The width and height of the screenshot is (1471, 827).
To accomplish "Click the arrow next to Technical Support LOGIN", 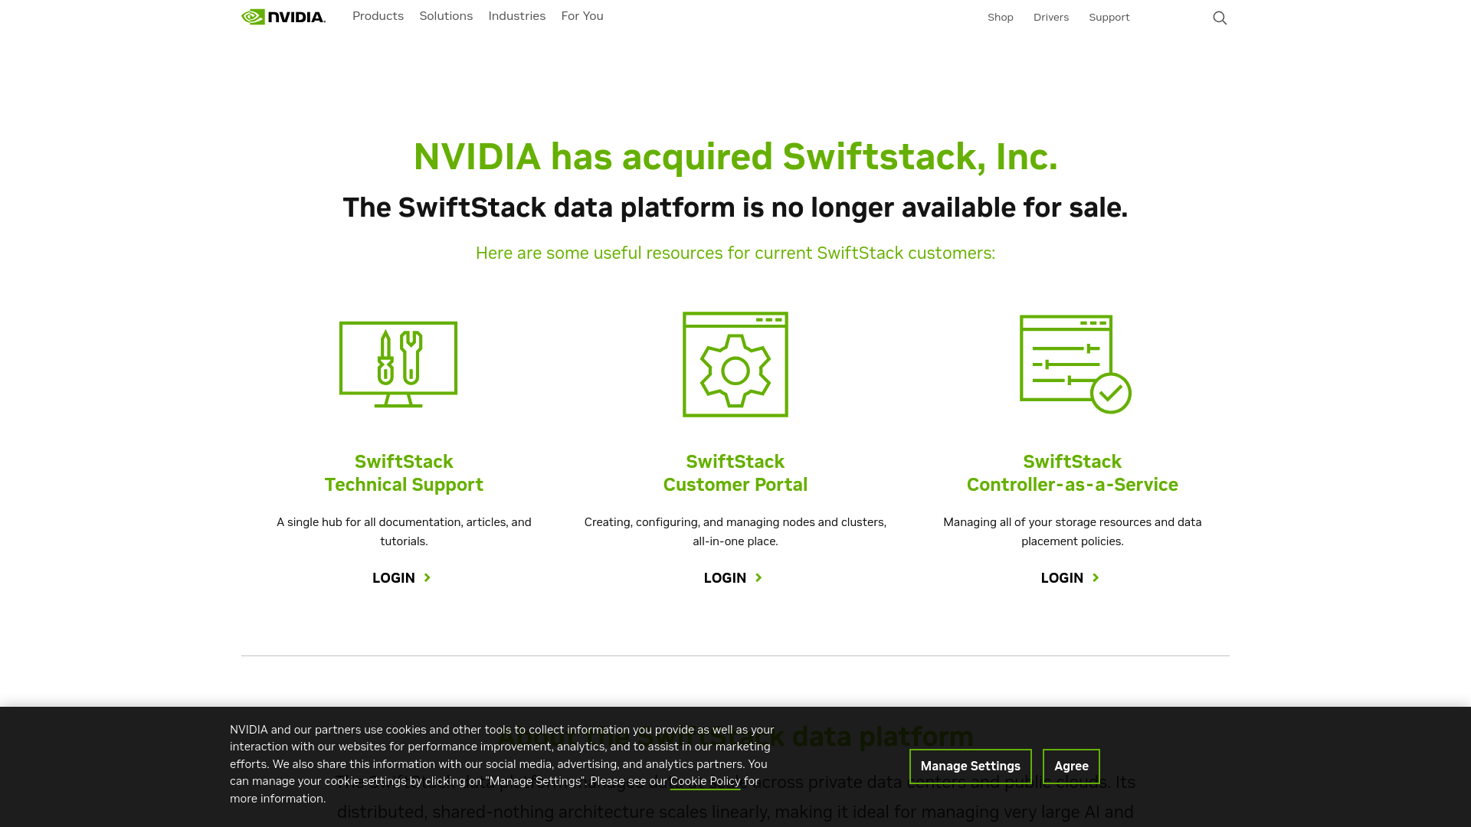I will click(x=428, y=578).
